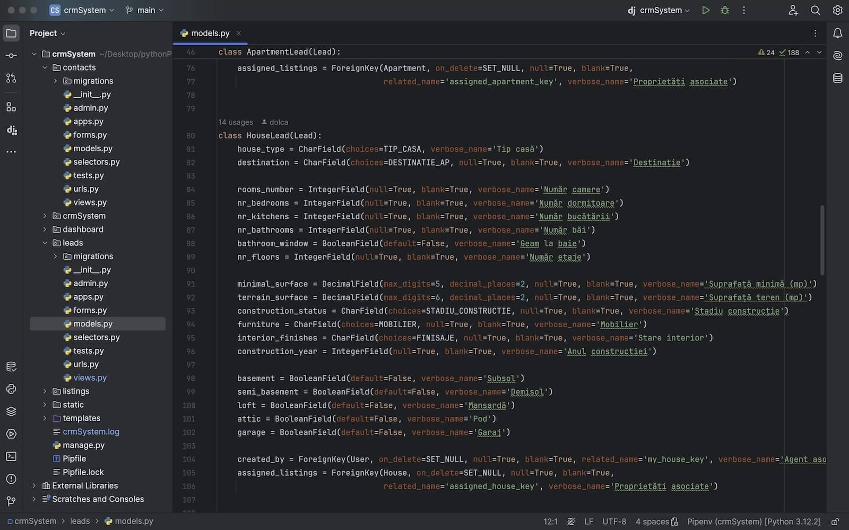Screen dimensions: 849x530
Task: Click the Debug bug icon
Action: pyautogui.click(x=725, y=10)
